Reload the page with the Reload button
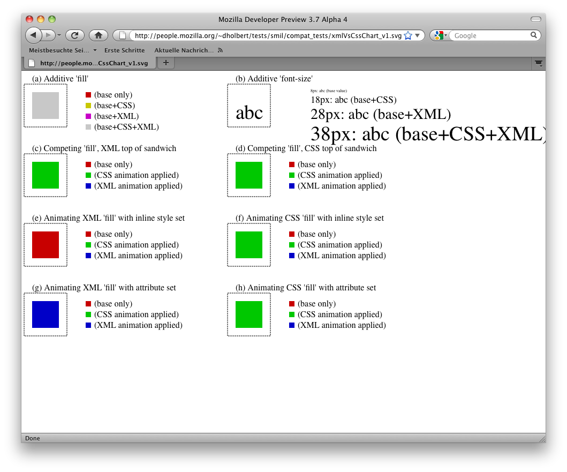567x472 pixels. coord(75,35)
